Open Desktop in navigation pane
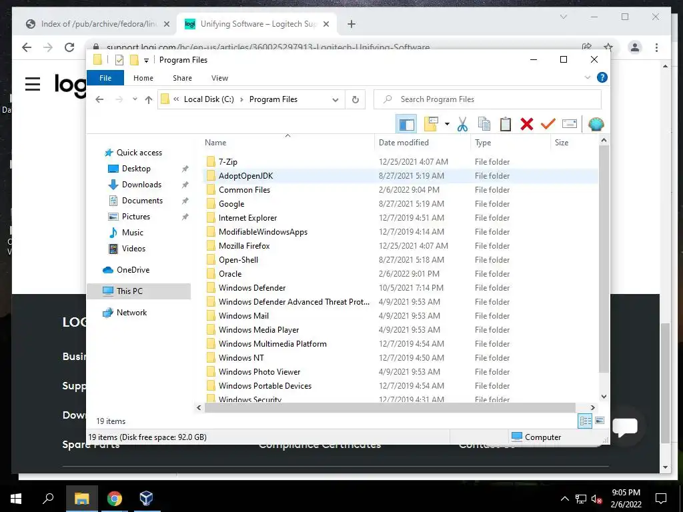683x512 pixels. pos(136,169)
